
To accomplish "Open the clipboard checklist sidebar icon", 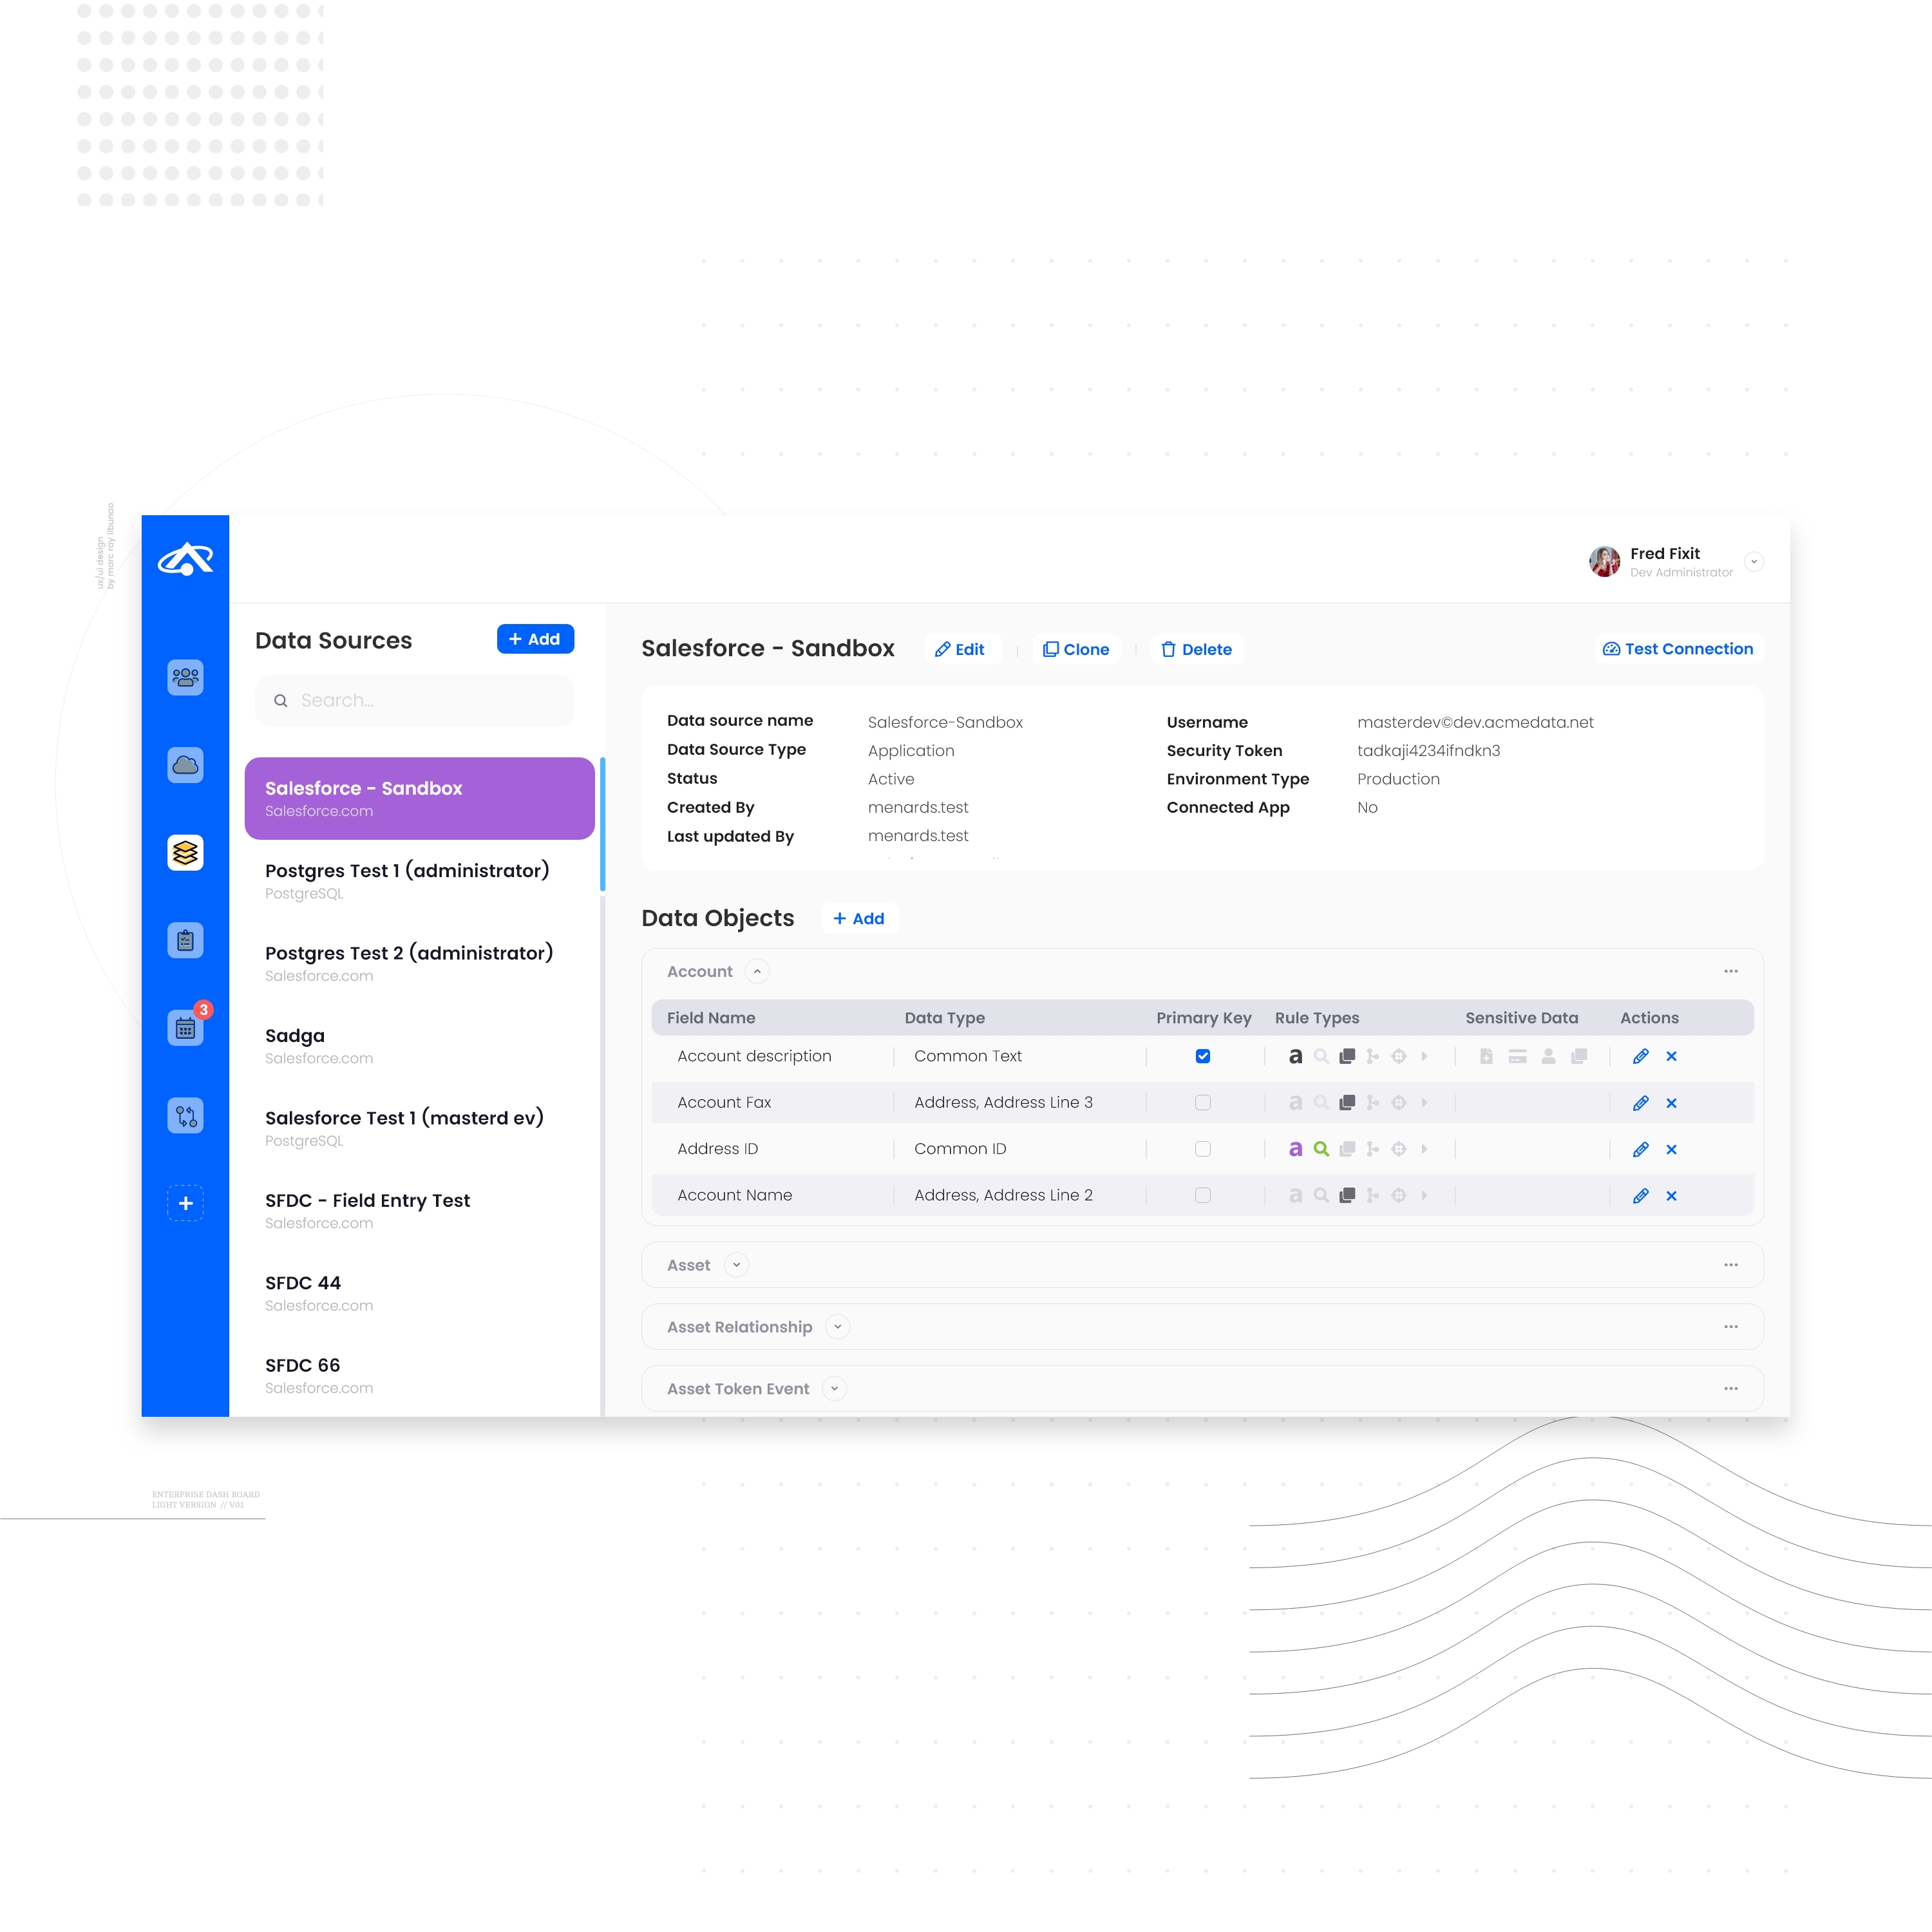I will tap(185, 940).
